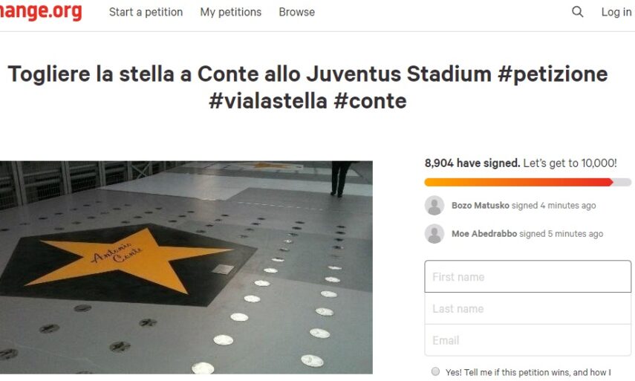Open the Start a petition menu item
The image size is (635, 381).
coord(146,12)
